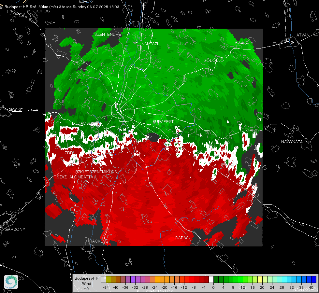Click the BUDAPEST city label
319x293 pixels.
(163, 121)
